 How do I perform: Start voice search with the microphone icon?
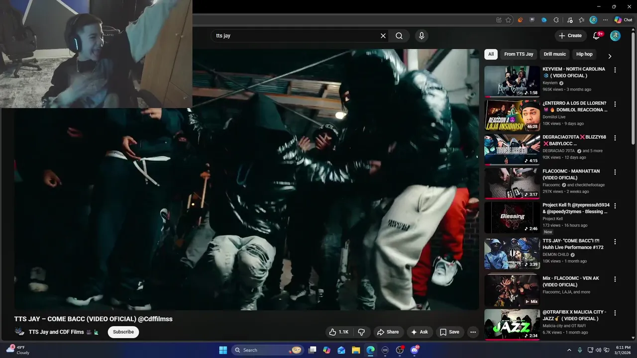pos(422,36)
